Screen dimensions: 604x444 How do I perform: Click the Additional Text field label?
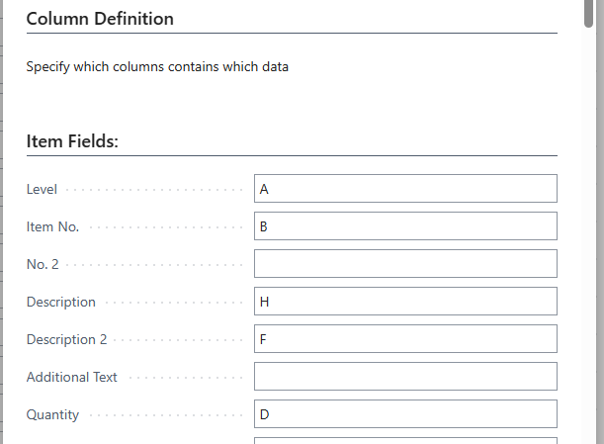71,377
